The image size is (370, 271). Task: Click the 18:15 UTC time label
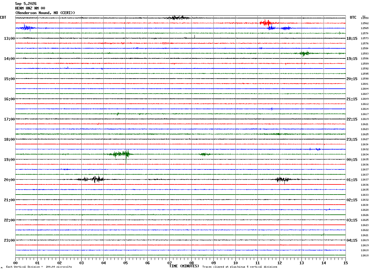[x=352, y=38]
